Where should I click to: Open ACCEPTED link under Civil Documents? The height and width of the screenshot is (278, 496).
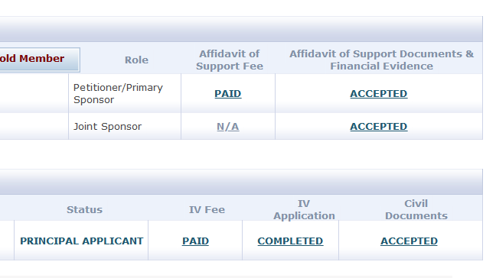tap(409, 241)
